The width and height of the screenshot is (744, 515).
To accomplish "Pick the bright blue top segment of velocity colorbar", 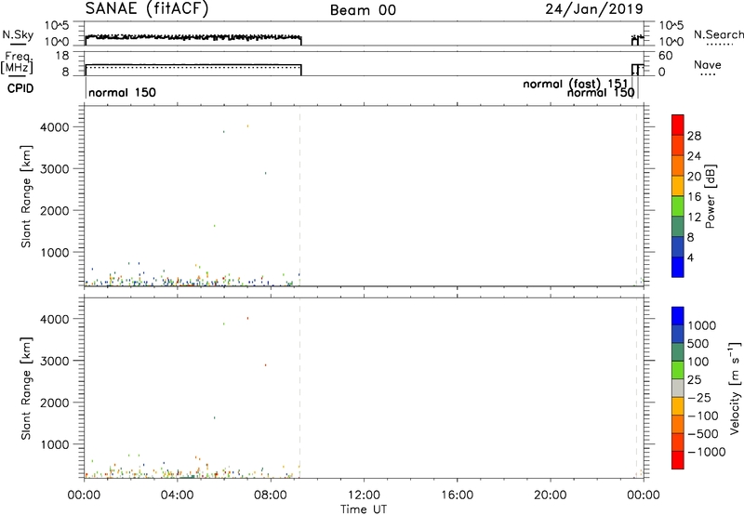I will click(x=678, y=316).
